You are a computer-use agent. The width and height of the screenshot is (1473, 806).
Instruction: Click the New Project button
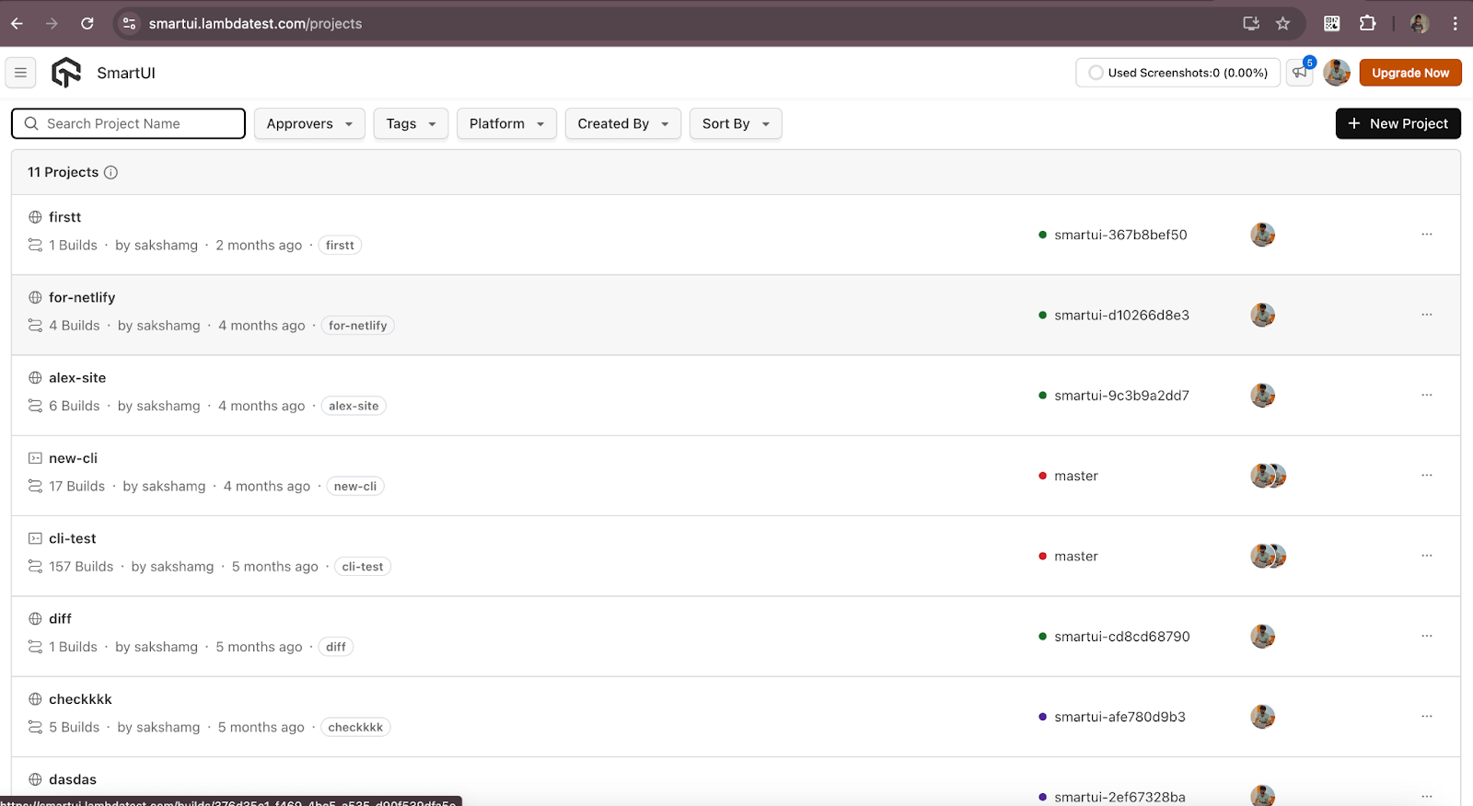point(1398,123)
